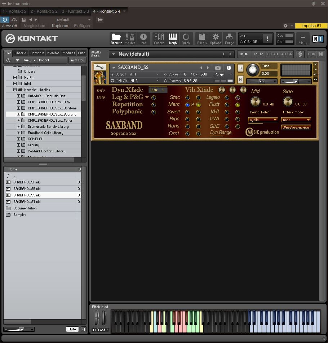Open the Quick-Load browser icon
Screen dimensions: 328x343
[x=186, y=39]
